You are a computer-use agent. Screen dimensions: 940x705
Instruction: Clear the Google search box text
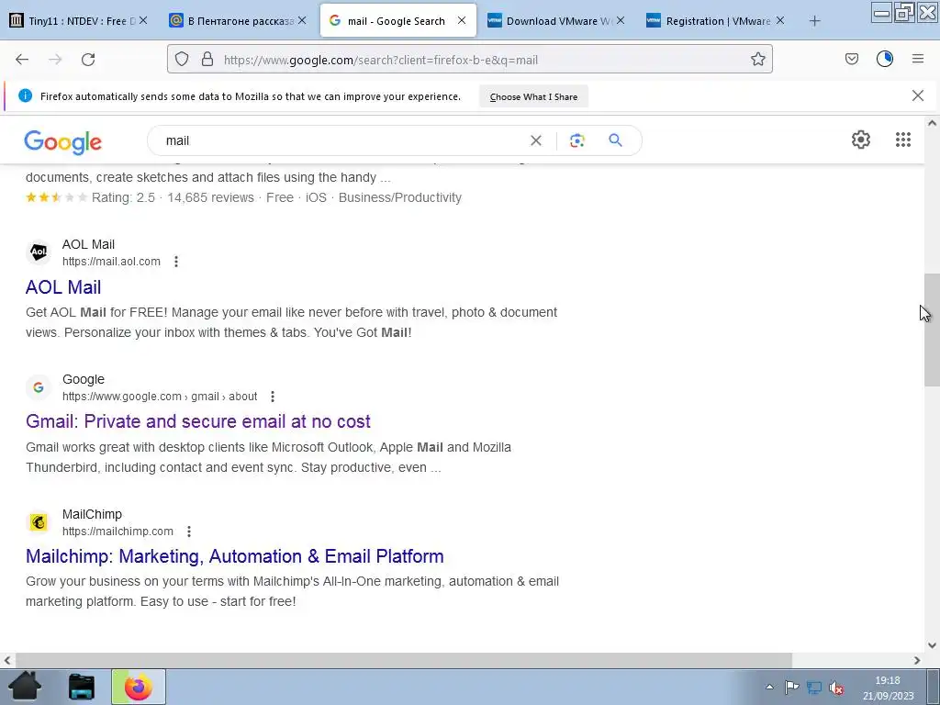tap(536, 140)
